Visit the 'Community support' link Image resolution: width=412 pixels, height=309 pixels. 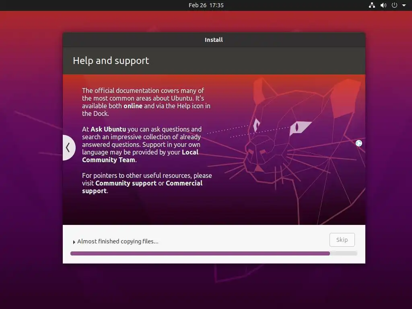126,183
